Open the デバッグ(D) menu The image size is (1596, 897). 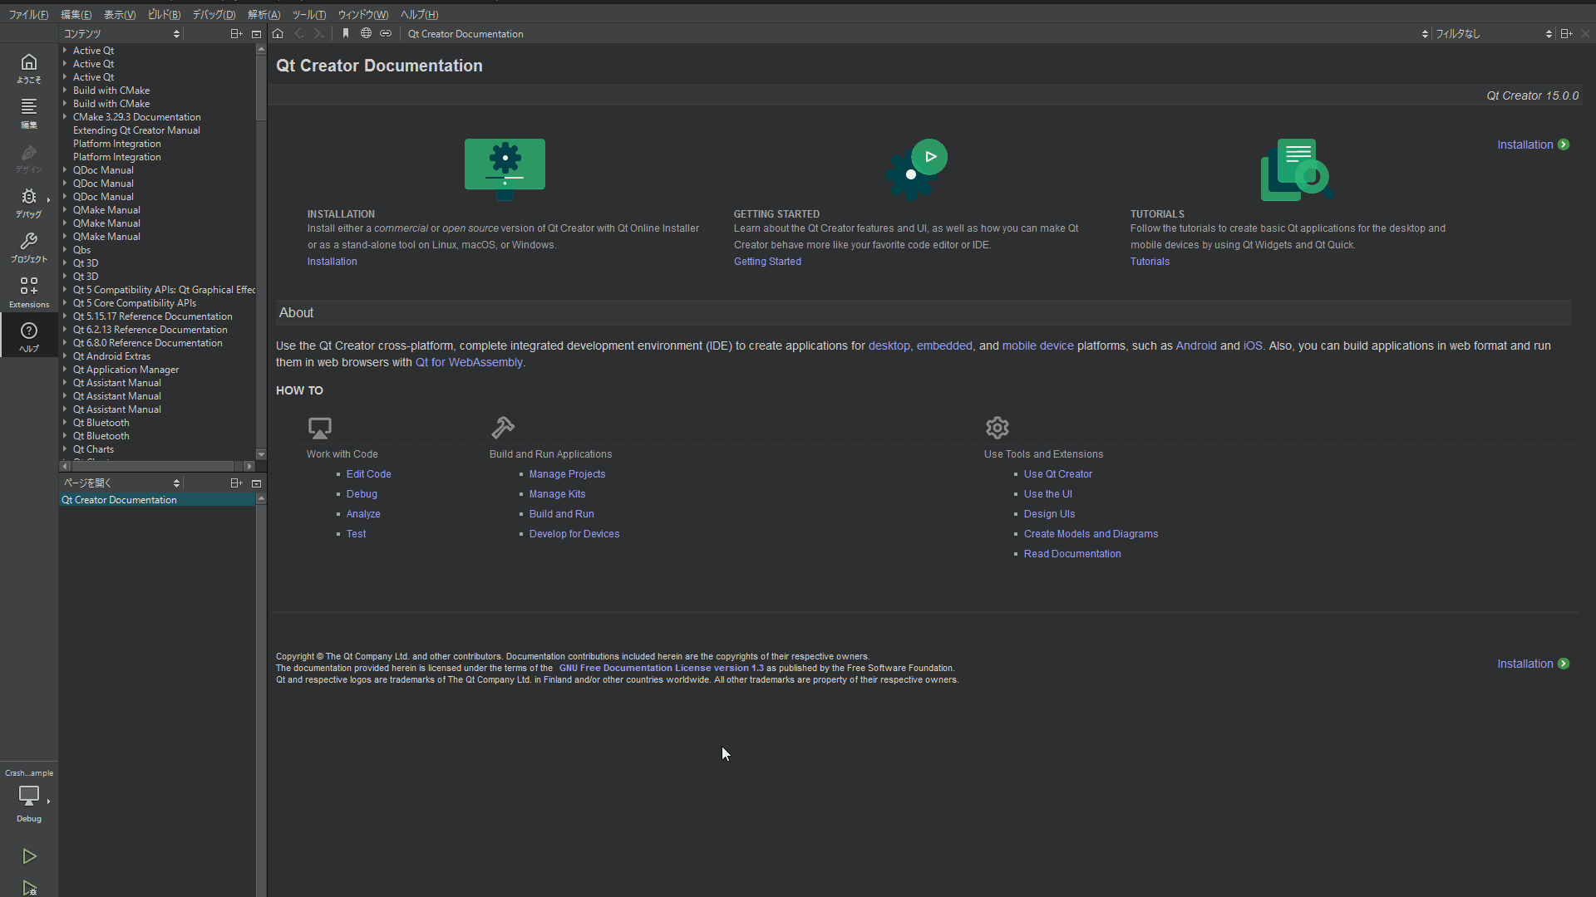pyautogui.click(x=214, y=15)
